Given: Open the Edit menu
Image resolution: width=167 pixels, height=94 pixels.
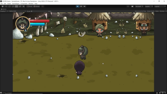Looking at the screenshot, I should 5,4.
